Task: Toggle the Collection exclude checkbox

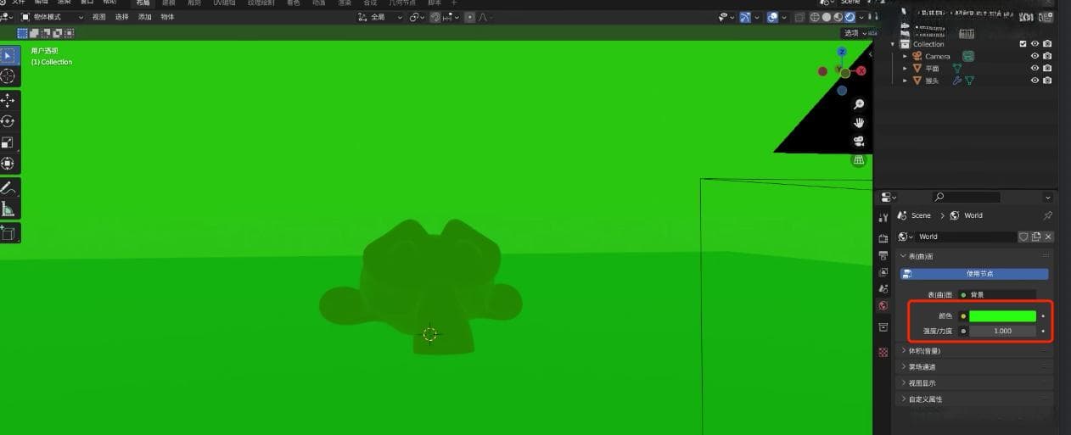Action: [1023, 44]
